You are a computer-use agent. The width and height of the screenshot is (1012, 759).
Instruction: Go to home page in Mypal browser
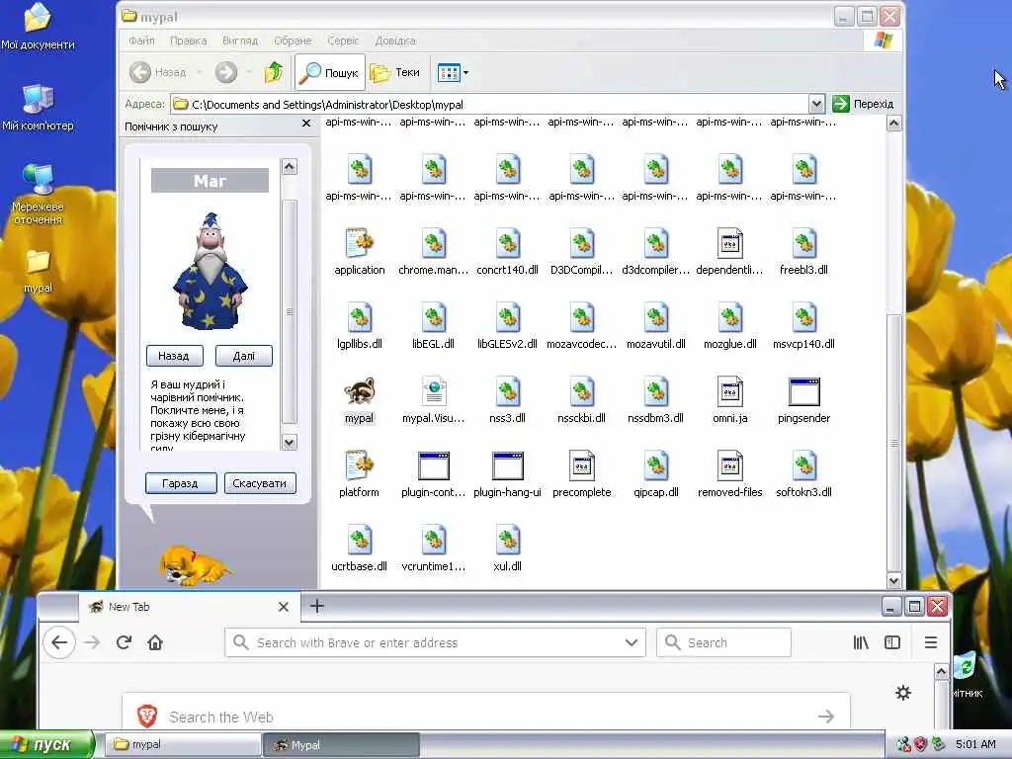pos(155,642)
